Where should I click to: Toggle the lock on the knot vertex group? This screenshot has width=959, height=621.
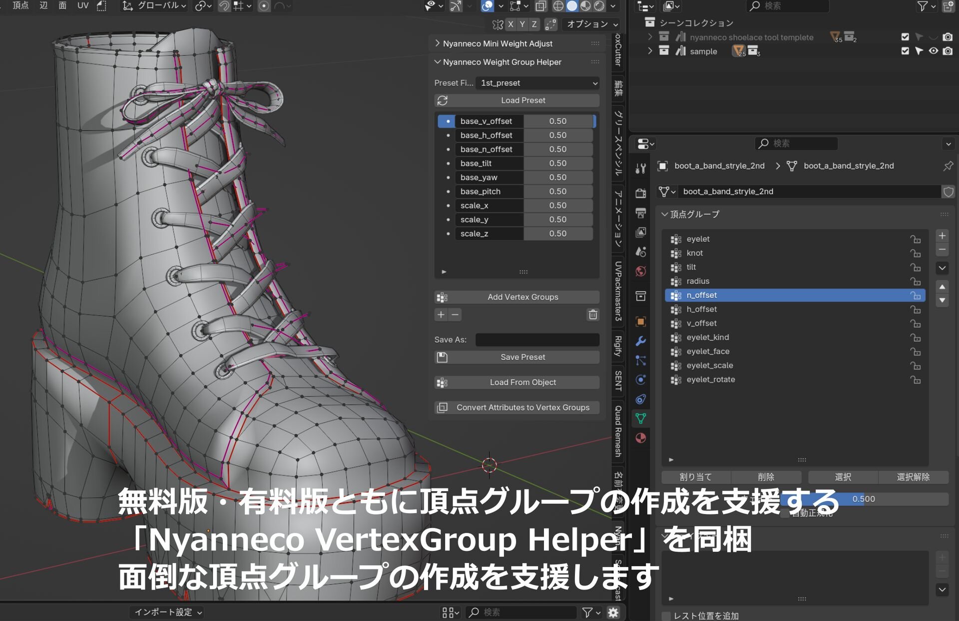[915, 253]
